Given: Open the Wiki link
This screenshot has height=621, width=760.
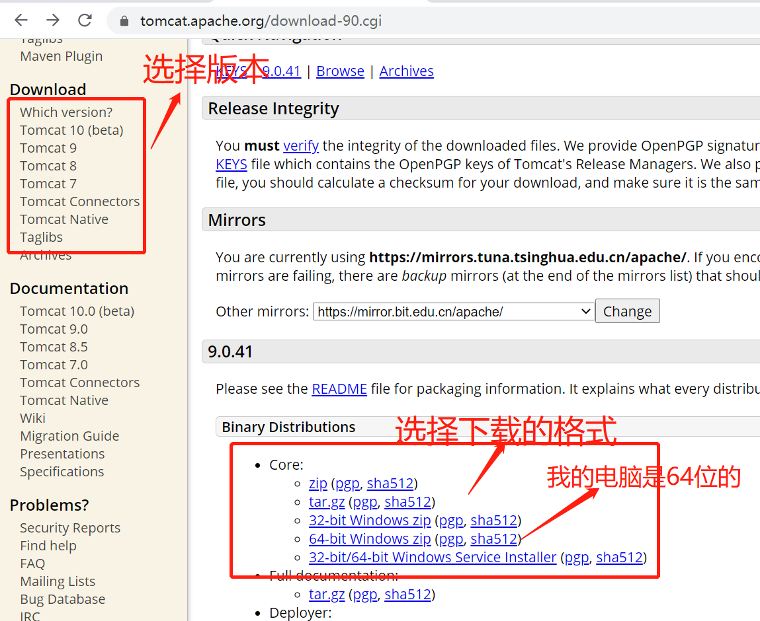Looking at the screenshot, I should click(x=32, y=418).
